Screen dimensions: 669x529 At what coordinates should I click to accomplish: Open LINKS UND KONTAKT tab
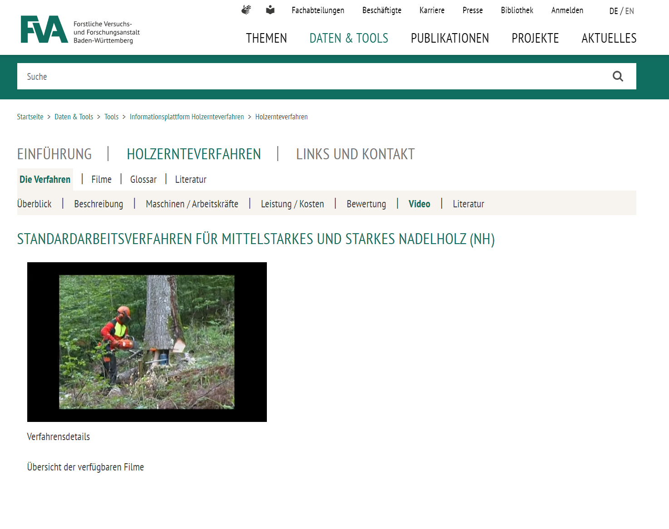(355, 154)
